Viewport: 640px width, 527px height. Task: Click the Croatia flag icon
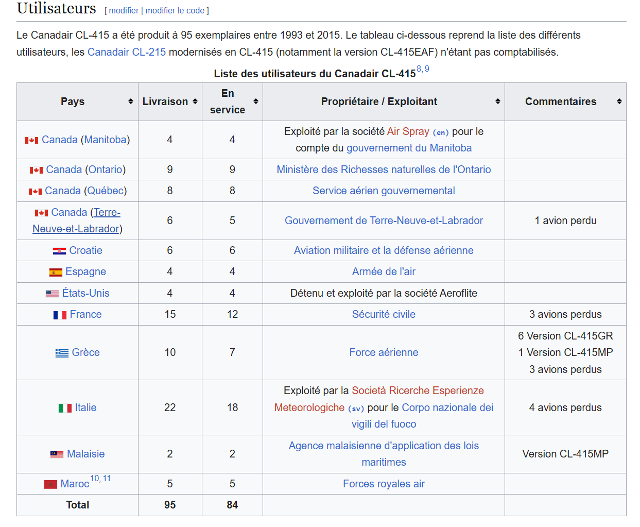pyautogui.click(x=59, y=251)
